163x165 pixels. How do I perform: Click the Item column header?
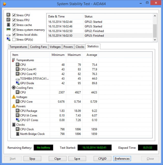coord(30,55)
